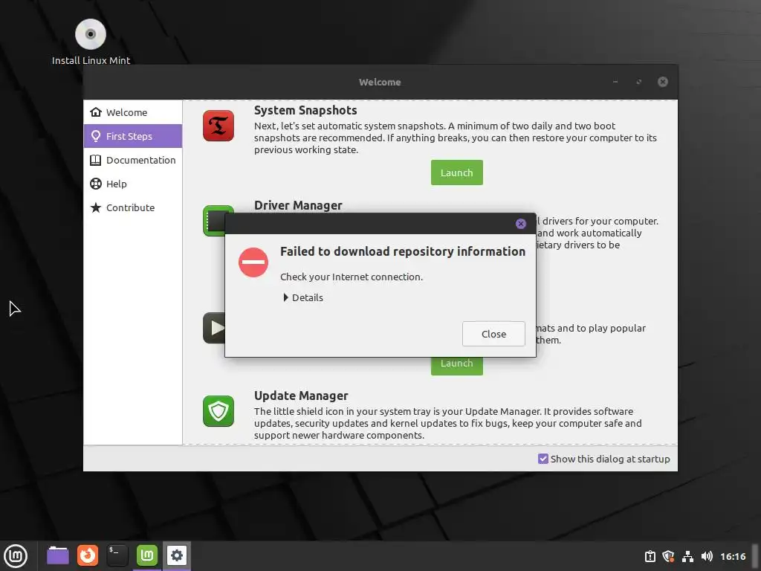Open the Help section in the sidebar

tap(133, 184)
